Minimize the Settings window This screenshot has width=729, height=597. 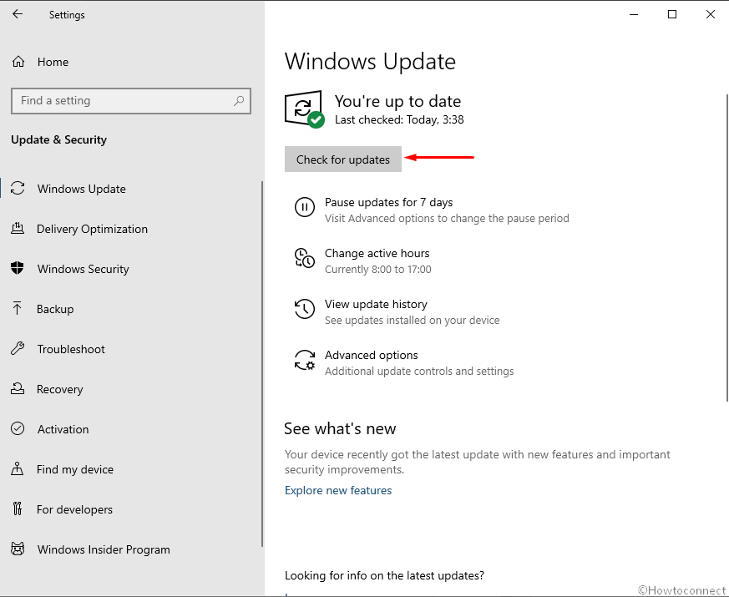point(633,14)
